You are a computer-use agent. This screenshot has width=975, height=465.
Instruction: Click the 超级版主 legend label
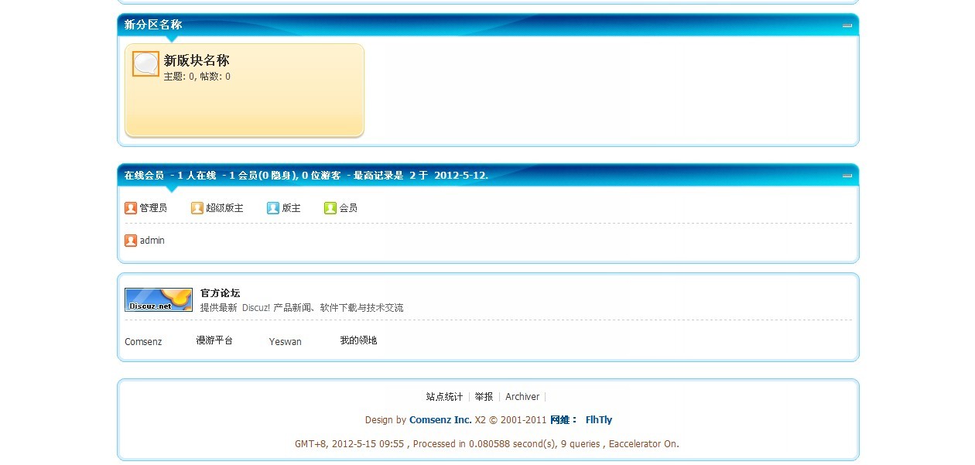coord(224,208)
